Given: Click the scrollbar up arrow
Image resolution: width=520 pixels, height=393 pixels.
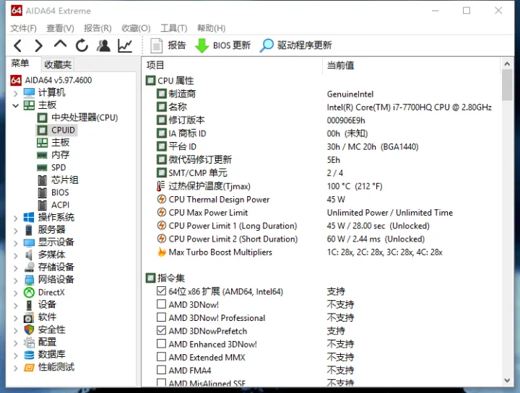Looking at the screenshot, I should [x=507, y=64].
